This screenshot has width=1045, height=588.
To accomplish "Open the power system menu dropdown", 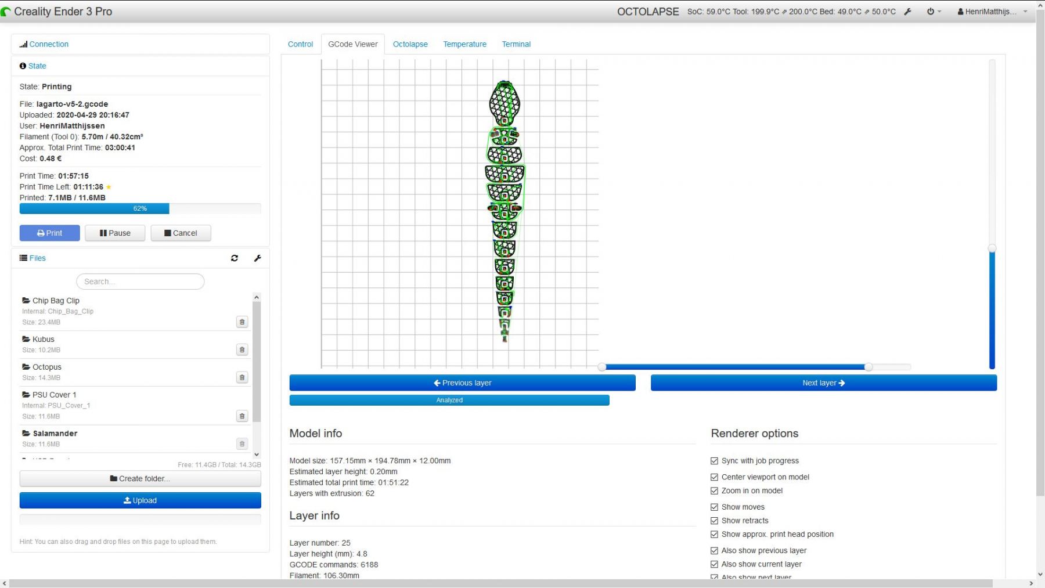I will [934, 12].
